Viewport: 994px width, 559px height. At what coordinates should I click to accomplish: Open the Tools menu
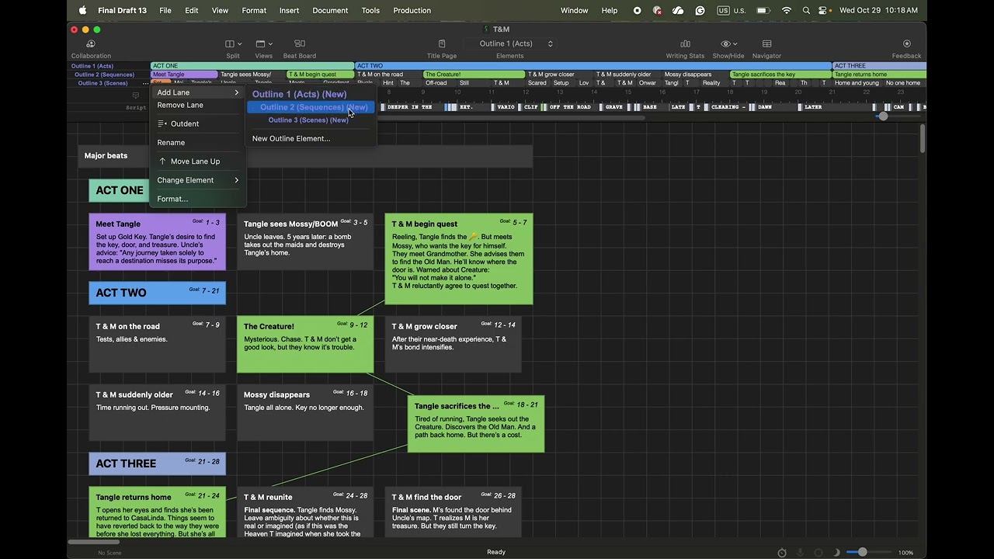pos(370,10)
